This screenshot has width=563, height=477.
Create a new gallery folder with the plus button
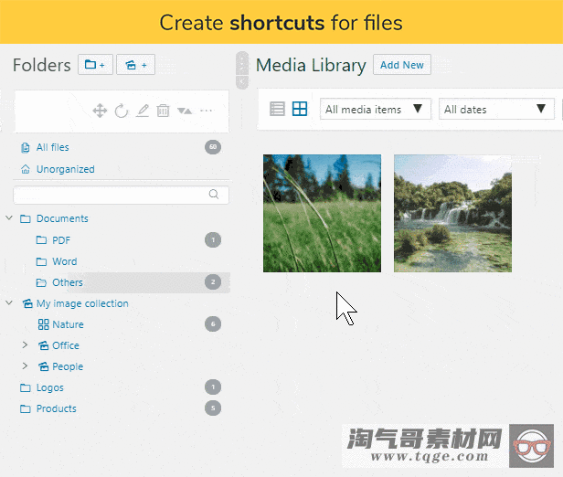[x=135, y=65]
